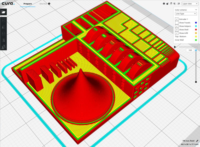Click the layer slider top handle
200x147 pixels.
[x=196, y=50]
